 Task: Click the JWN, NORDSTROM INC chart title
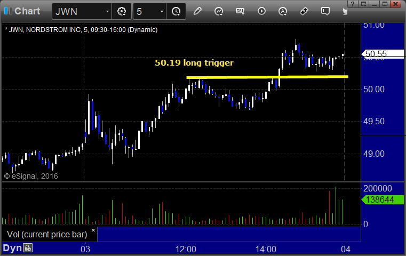81,30
